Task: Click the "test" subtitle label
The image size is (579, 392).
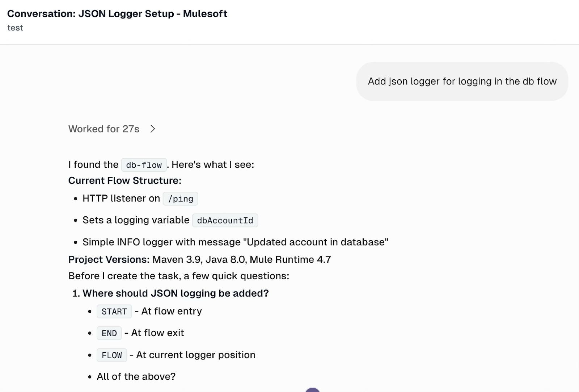Action: pos(16,28)
